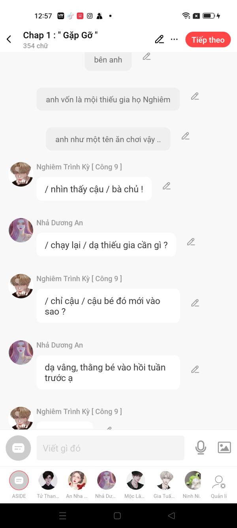The image size is (237, 528).
Task: Choose the Mộc Lâ... character avatar
Action: coord(135,485)
